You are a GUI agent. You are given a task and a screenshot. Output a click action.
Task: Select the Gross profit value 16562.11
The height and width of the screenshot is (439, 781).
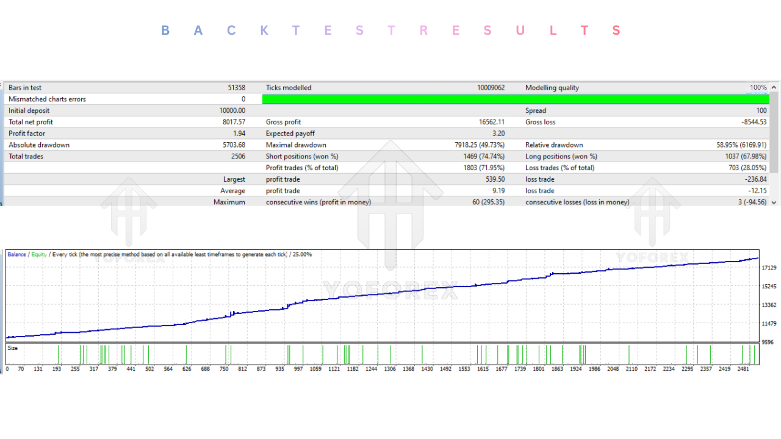[491, 122]
